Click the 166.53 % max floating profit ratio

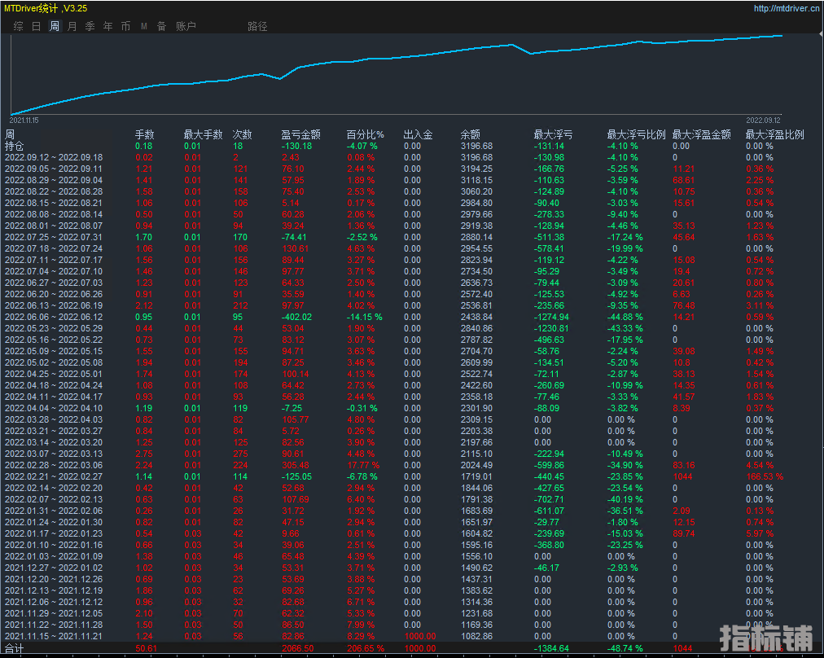765,476
